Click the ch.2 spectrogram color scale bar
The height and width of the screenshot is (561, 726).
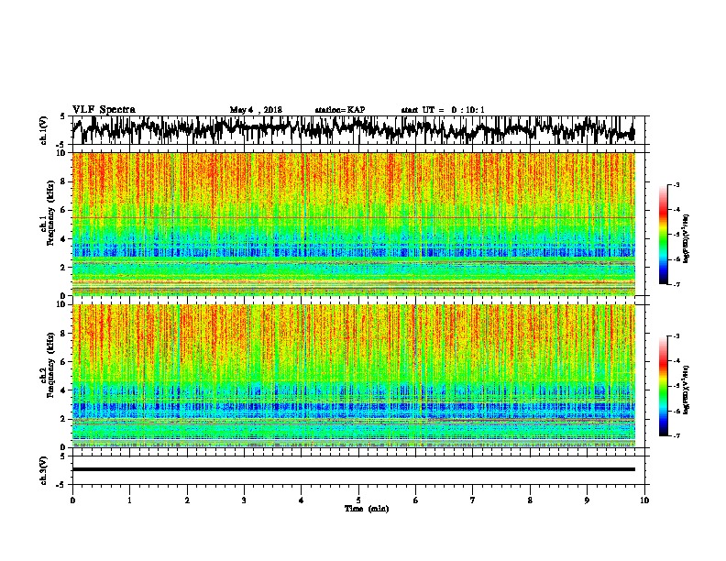[663, 386]
